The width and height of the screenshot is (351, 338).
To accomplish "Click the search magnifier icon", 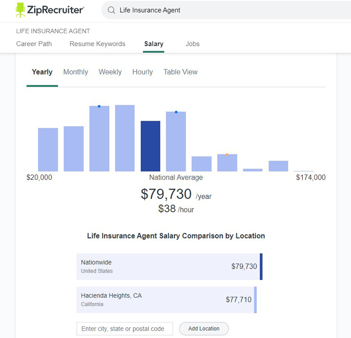I will [111, 10].
